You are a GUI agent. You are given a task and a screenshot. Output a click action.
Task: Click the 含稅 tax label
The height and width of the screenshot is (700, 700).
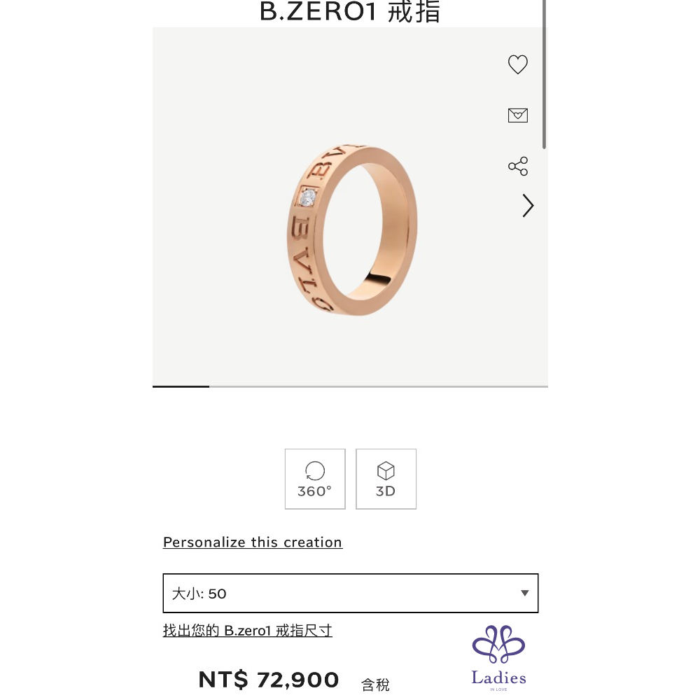pos(375,685)
